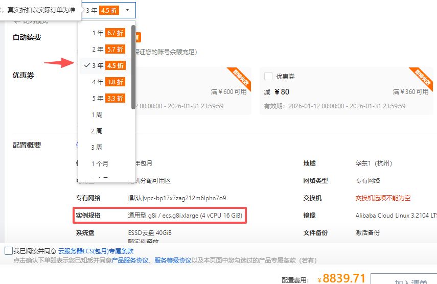Click the 交换机选项不能为空 warning text

coord(383,198)
